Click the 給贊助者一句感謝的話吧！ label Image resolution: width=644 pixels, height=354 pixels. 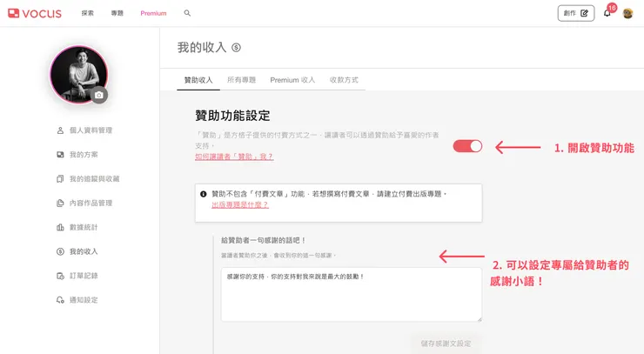click(264, 241)
